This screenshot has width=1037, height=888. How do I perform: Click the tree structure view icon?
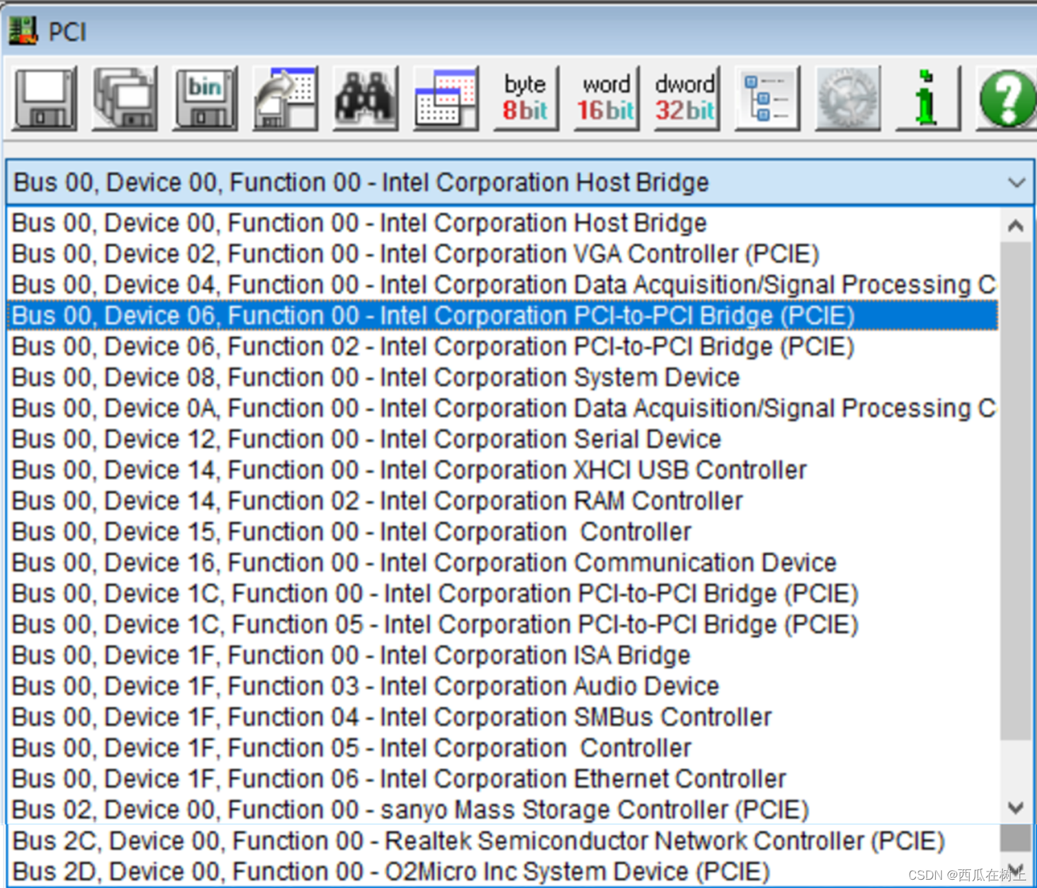point(767,99)
